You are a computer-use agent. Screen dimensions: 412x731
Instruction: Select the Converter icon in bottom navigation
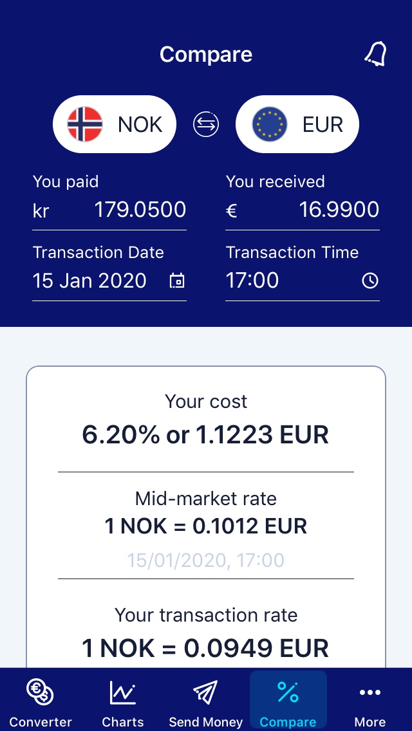[41, 693]
